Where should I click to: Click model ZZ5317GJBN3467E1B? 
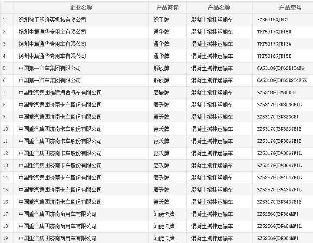[x=280, y=202]
